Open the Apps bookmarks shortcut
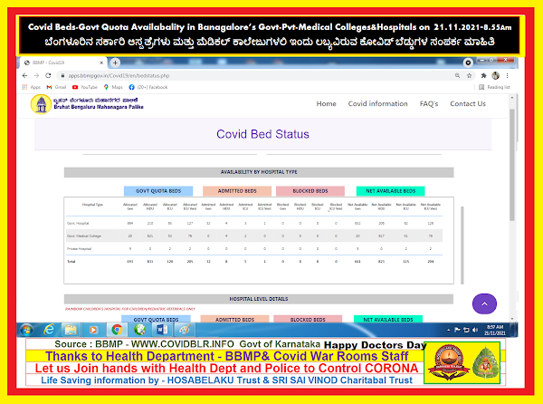 click(x=31, y=87)
